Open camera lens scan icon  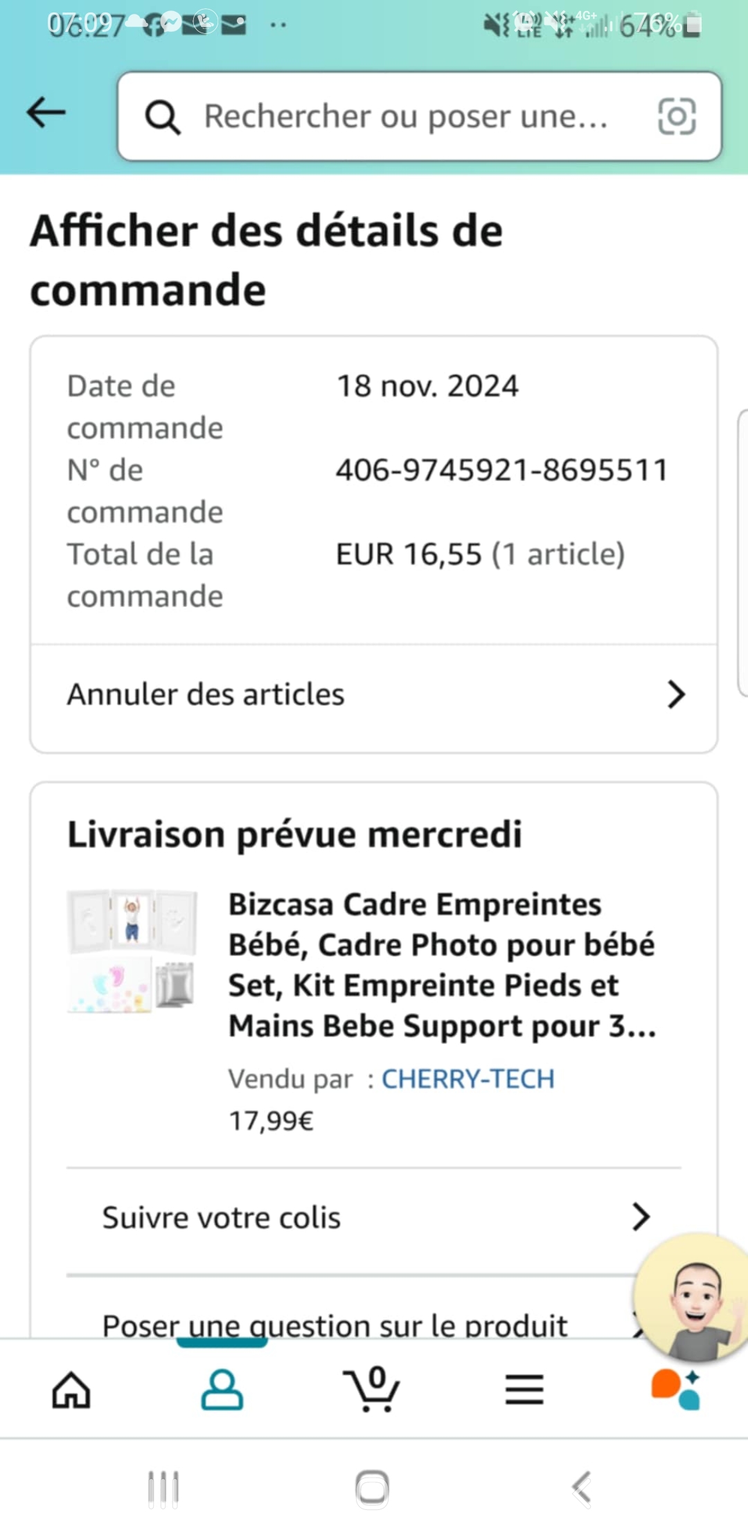(x=676, y=116)
